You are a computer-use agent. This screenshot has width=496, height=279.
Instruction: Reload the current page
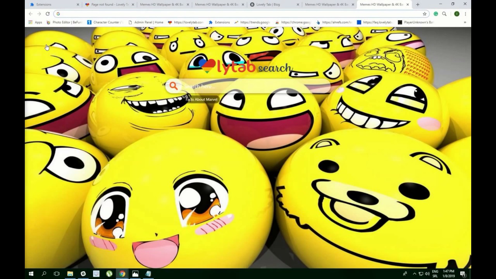tap(48, 14)
